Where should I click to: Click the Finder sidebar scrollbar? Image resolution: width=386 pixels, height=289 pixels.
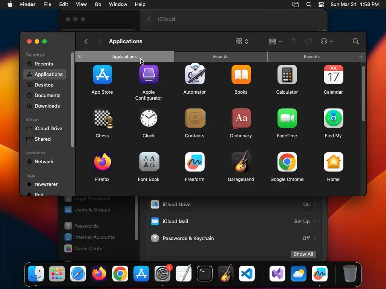[73, 99]
